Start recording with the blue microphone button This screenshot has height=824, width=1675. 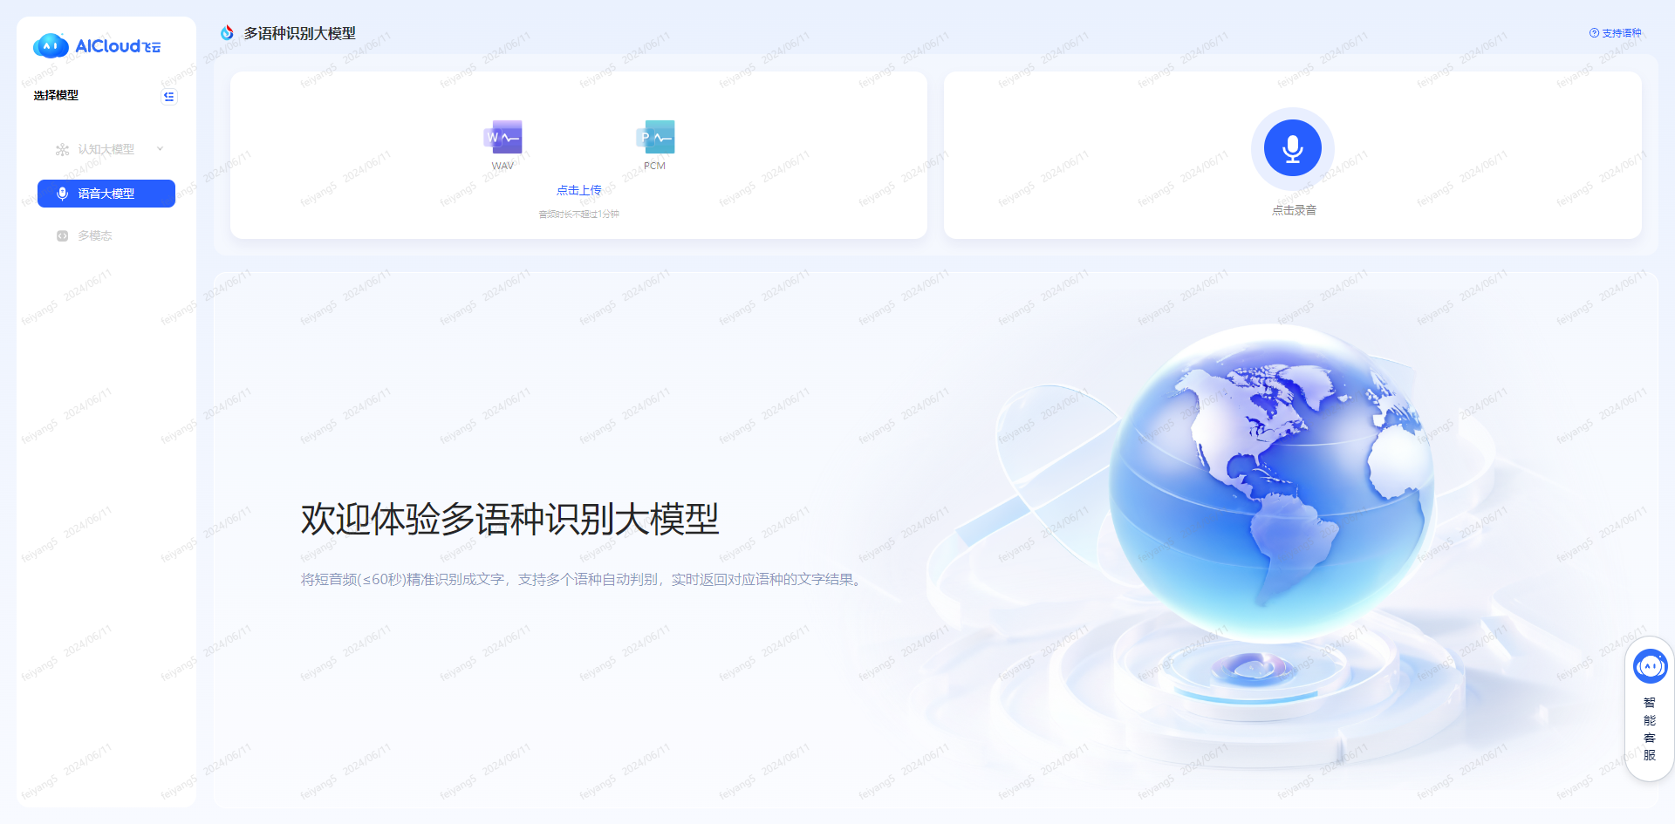pyautogui.click(x=1292, y=148)
